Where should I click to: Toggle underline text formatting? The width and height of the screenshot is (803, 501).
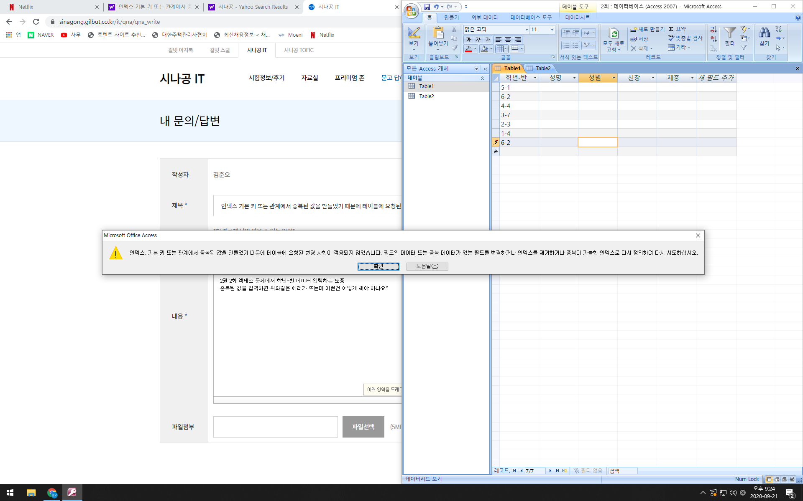(488, 40)
